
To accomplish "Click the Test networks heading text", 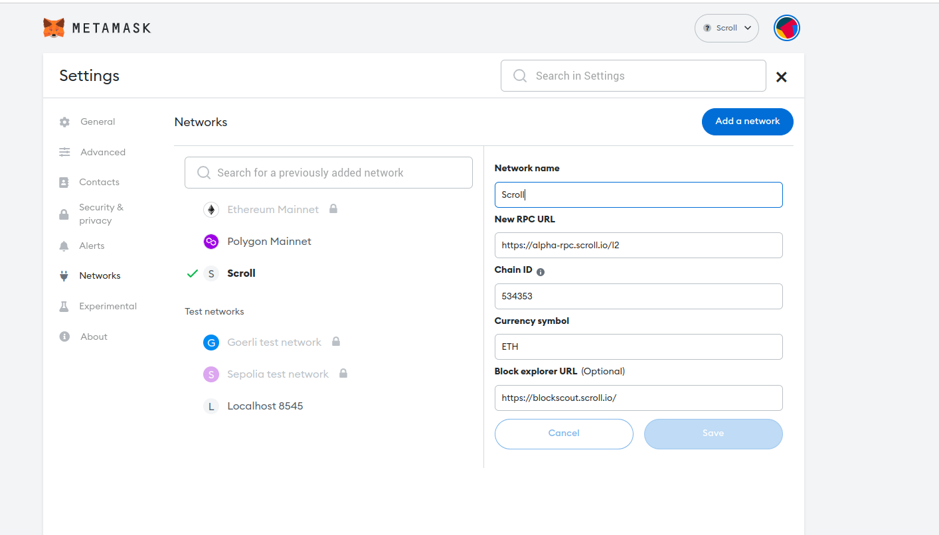I will [214, 311].
